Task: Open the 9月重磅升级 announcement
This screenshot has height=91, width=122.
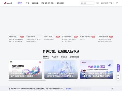Action: point(34,39)
